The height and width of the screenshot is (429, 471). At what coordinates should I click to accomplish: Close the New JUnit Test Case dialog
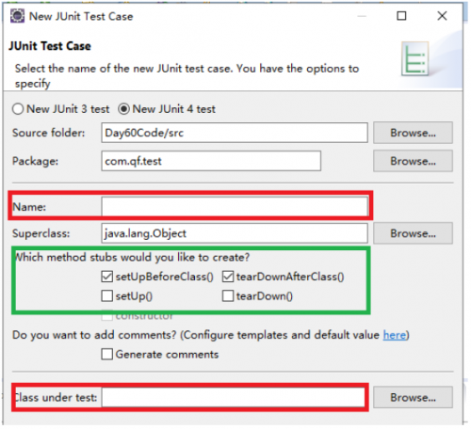pyautogui.click(x=442, y=16)
